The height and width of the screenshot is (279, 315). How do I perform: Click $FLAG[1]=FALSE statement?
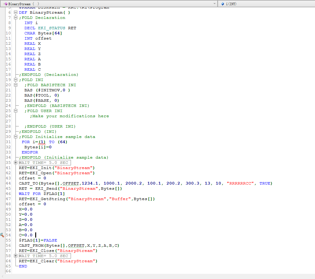(38, 240)
